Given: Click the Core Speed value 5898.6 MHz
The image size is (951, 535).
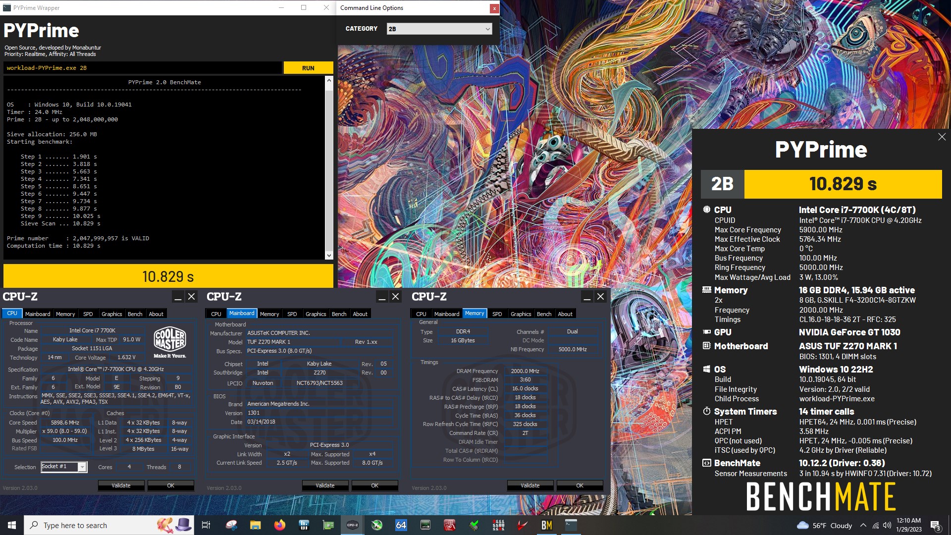Looking at the screenshot, I should (x=65, y=423).
